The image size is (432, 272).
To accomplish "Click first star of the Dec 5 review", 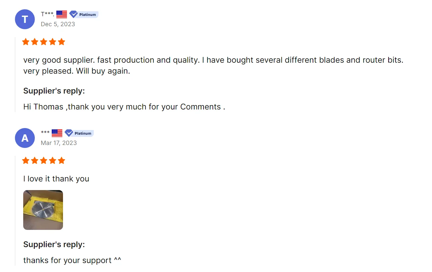I will click(x=26, y=42).
